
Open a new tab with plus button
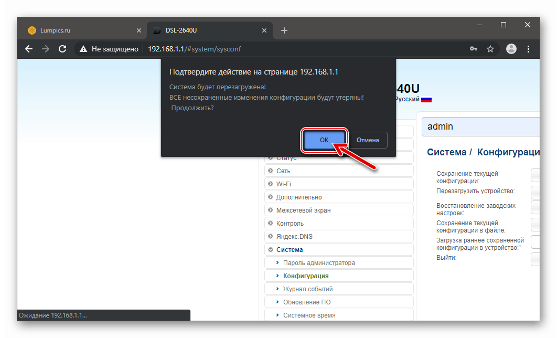(x=284, y=30)
